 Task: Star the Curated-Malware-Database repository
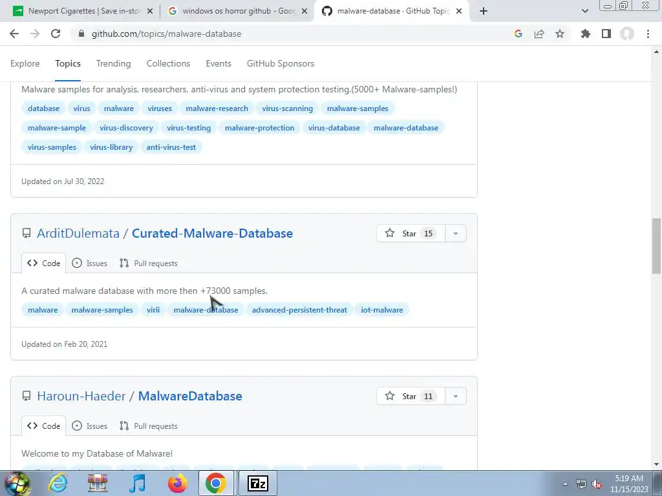point(411,233)
